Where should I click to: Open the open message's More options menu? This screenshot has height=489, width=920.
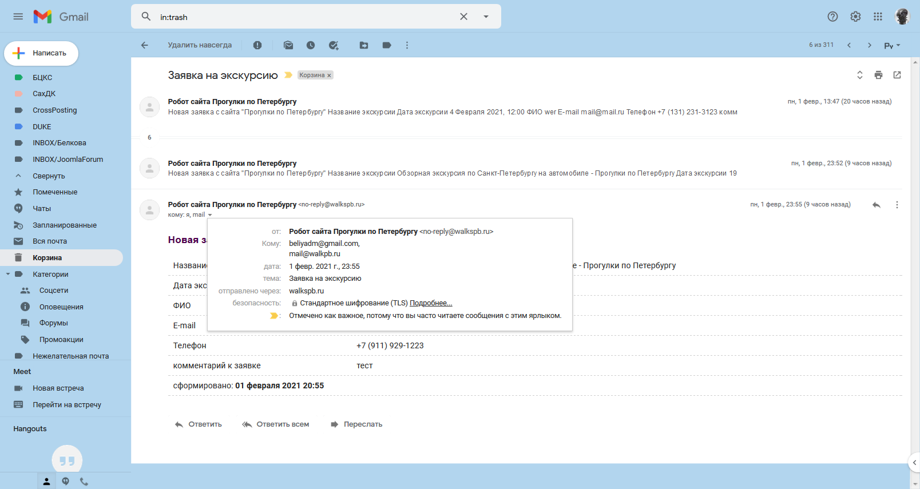pos(897,205)
